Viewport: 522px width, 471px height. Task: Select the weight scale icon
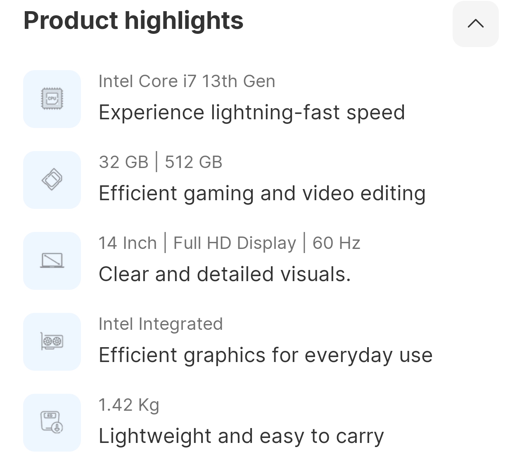click(52, 422)
